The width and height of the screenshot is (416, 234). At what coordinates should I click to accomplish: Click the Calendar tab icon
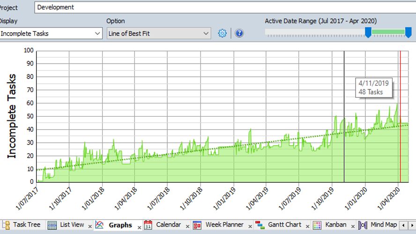pyautogui.click(x=148, y=225)
